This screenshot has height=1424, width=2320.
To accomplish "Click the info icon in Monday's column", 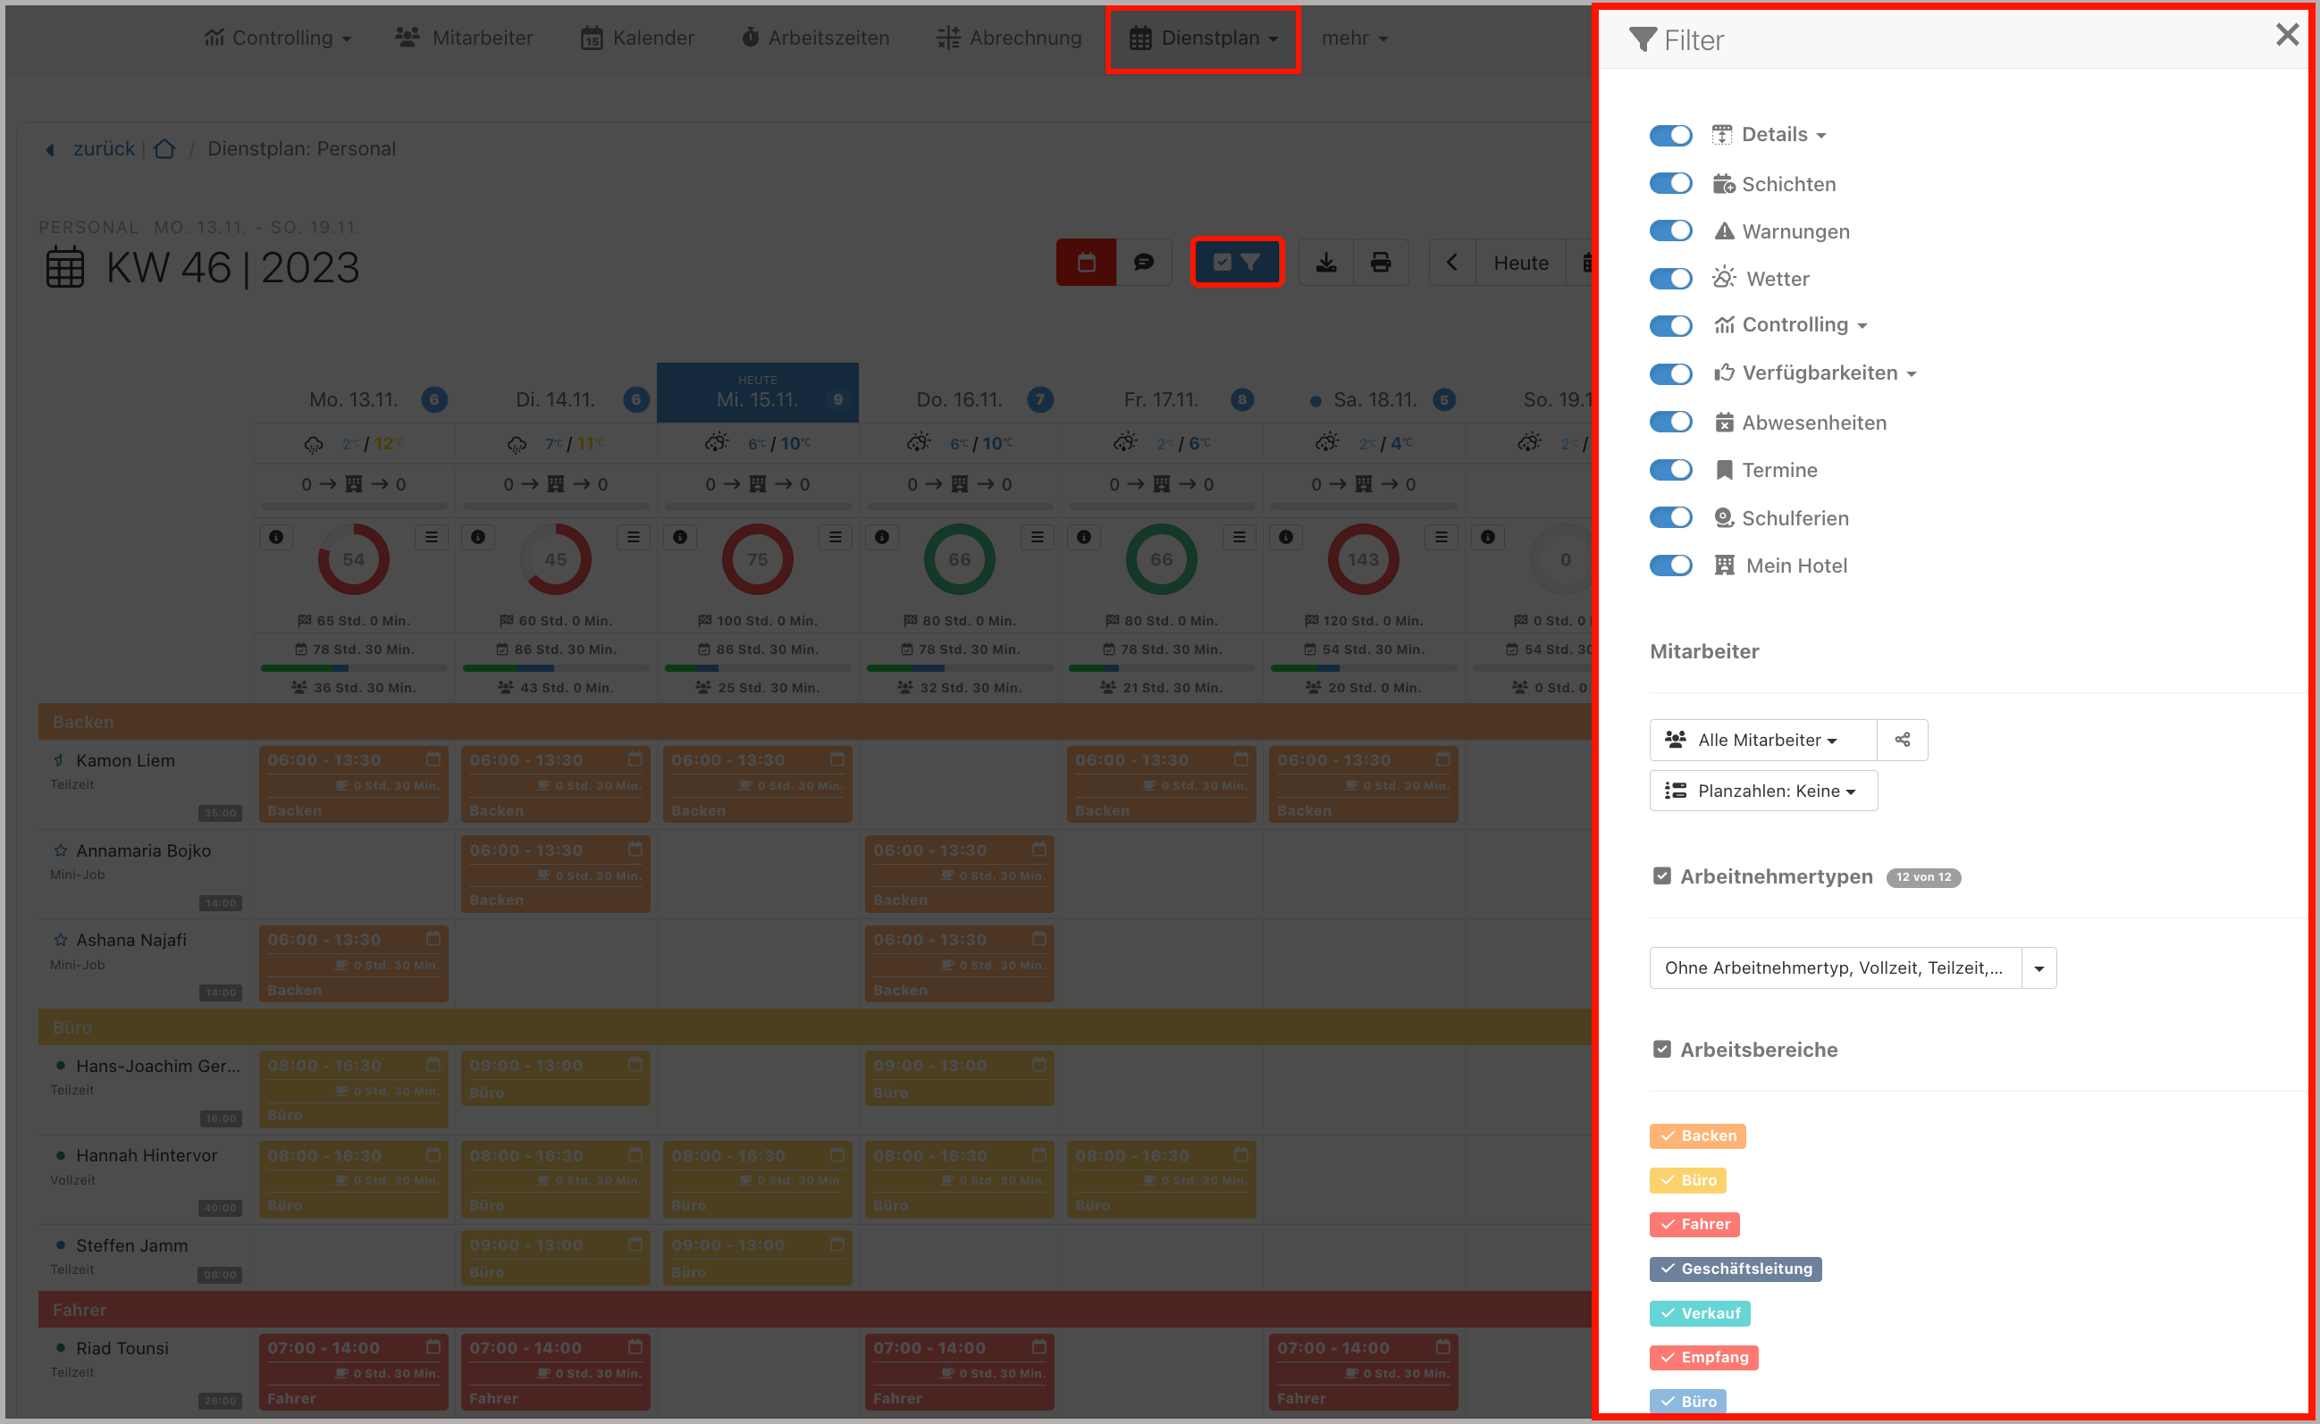I will (275, 537).
